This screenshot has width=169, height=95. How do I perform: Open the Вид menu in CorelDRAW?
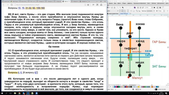click(115, 3)
